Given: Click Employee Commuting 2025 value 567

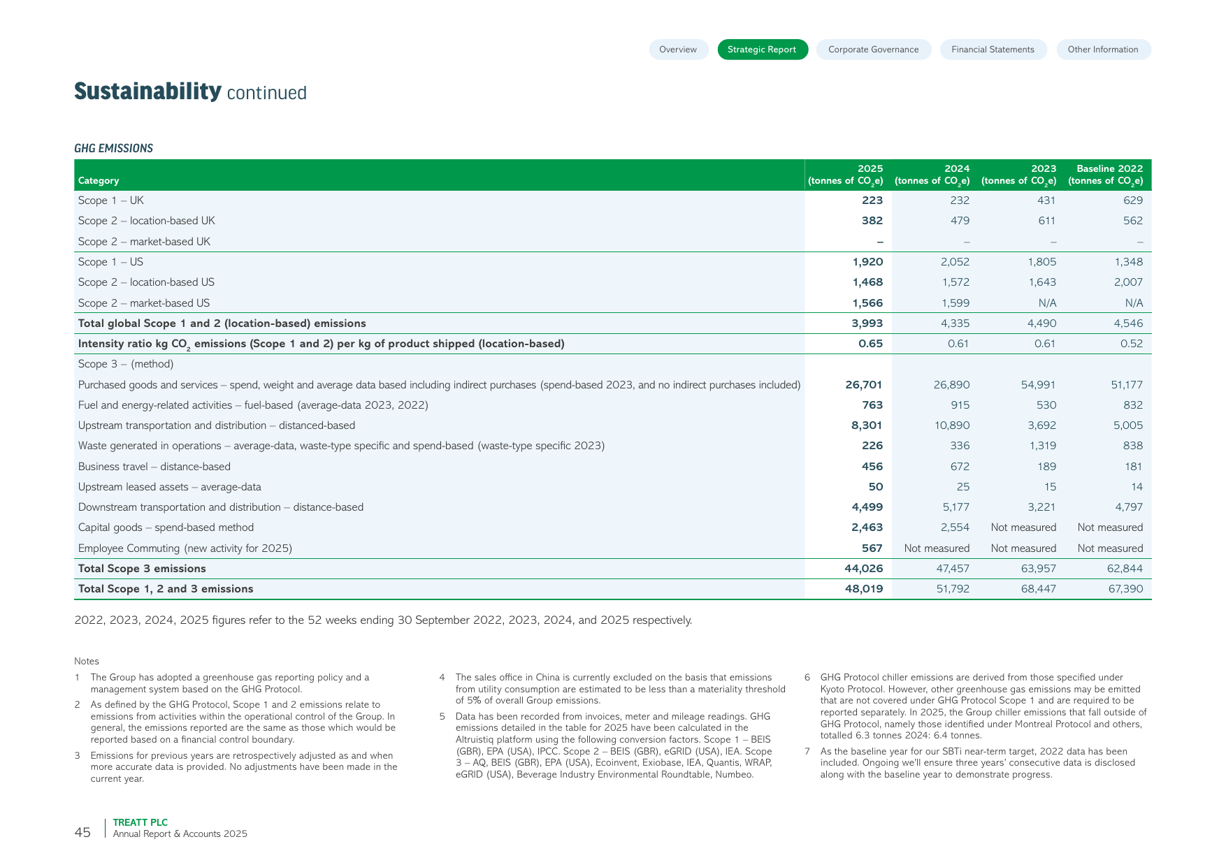Looking at the screenshot, I should 872,548.
